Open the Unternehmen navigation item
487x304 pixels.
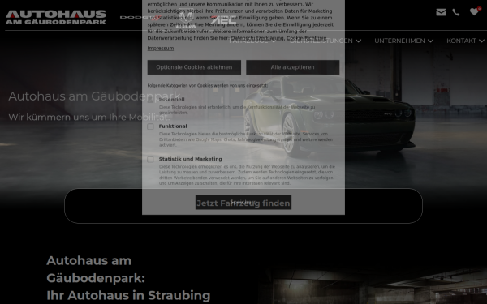point(399,41)
